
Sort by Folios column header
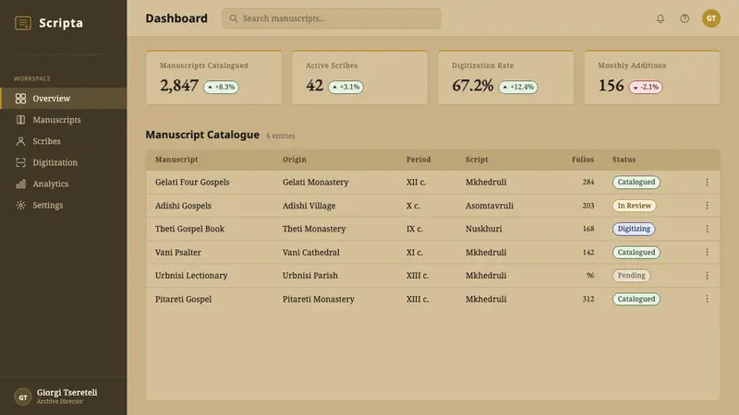(x=583, y=160)
